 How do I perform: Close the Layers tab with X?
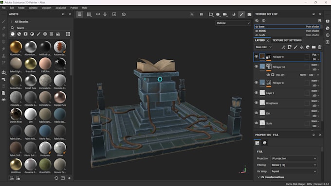click(268, 40)
